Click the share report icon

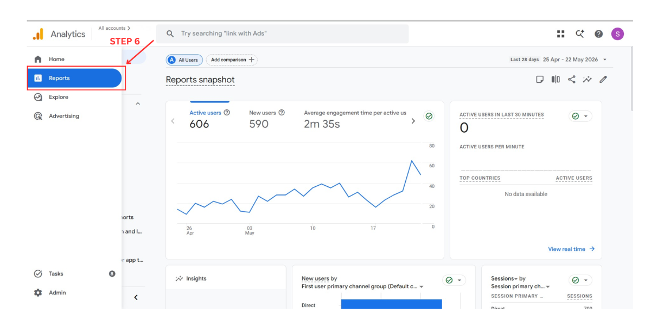click(571, 80)
